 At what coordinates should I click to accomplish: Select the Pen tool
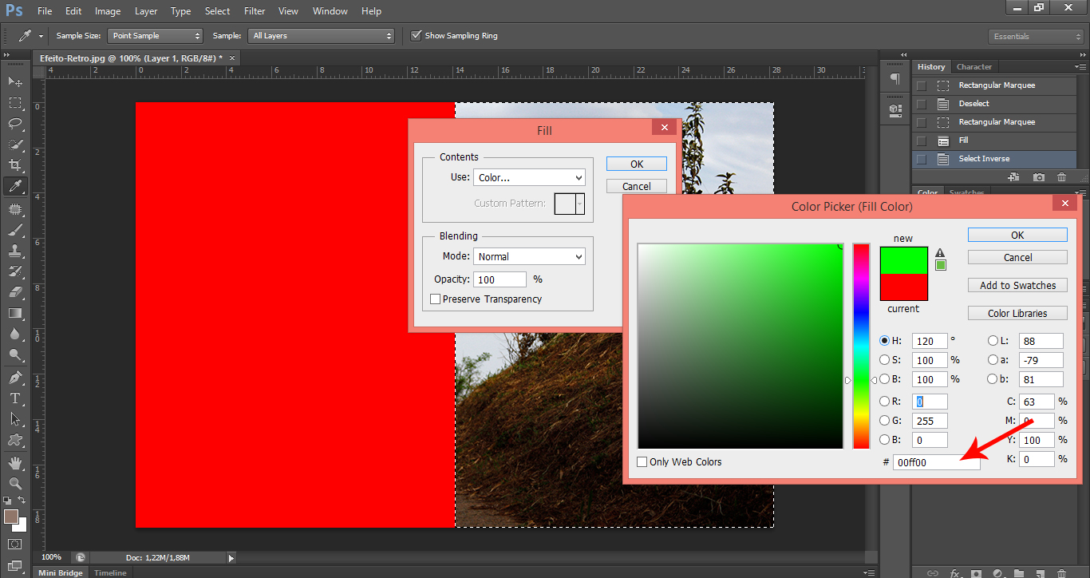coord(15,377)
